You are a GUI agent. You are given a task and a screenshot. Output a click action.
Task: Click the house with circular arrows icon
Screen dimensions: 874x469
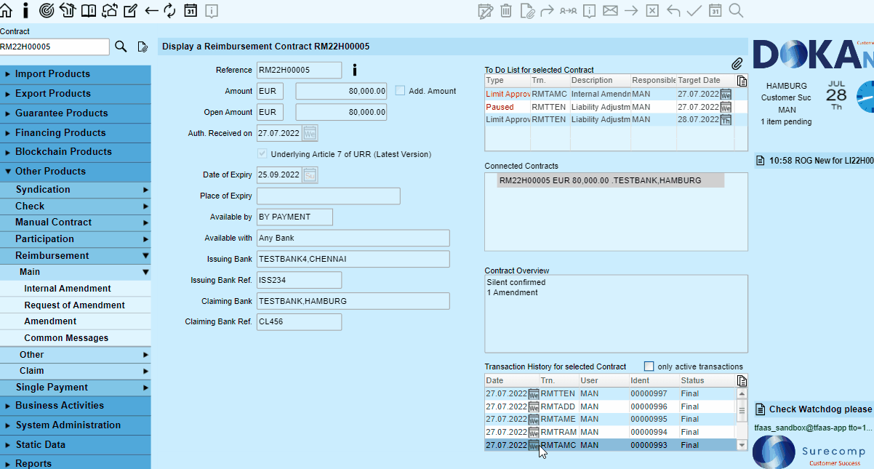pos(110,10)
